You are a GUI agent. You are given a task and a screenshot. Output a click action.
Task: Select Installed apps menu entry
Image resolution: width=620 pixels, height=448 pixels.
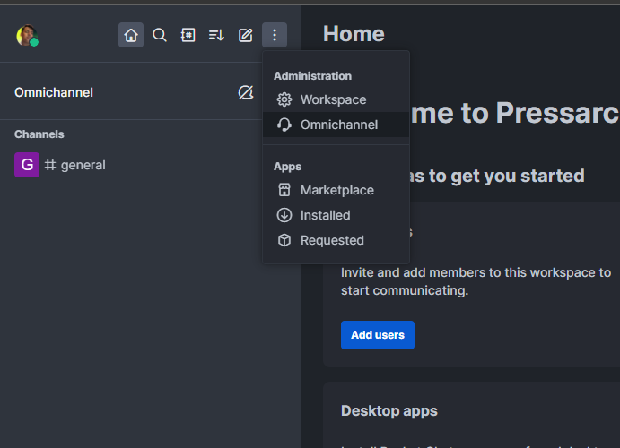click(325, 215)
